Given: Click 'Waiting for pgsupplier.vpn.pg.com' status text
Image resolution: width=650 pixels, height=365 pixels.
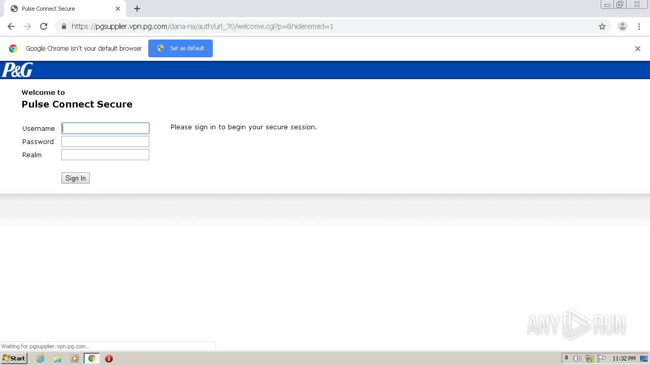Looking at the screenshot, I should tap(46, 346).
